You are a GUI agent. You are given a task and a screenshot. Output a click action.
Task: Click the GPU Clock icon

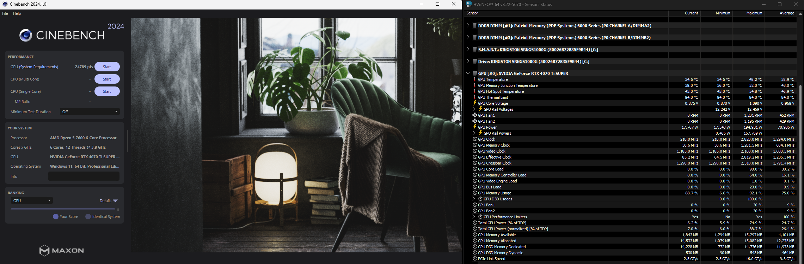coord(475,139)
